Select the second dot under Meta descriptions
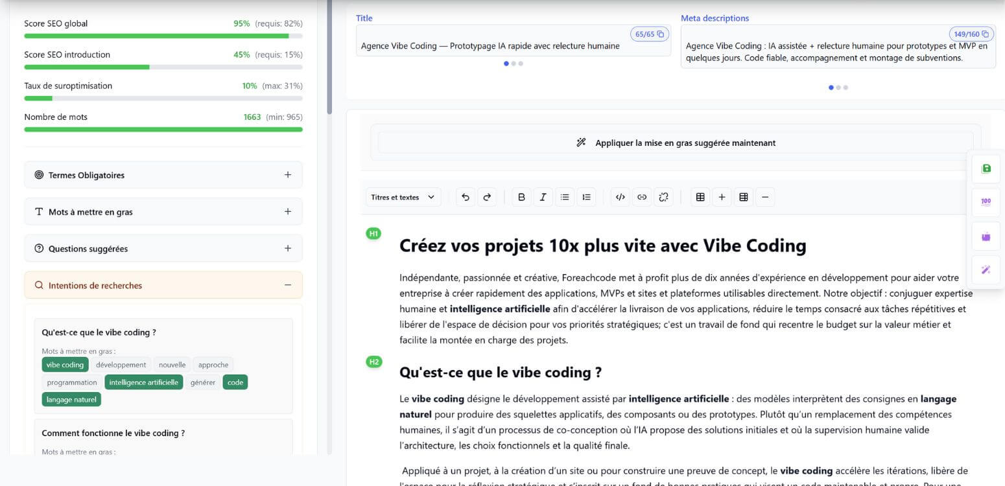This screenshot has width=1005, height=486. (x=838, y=87)
